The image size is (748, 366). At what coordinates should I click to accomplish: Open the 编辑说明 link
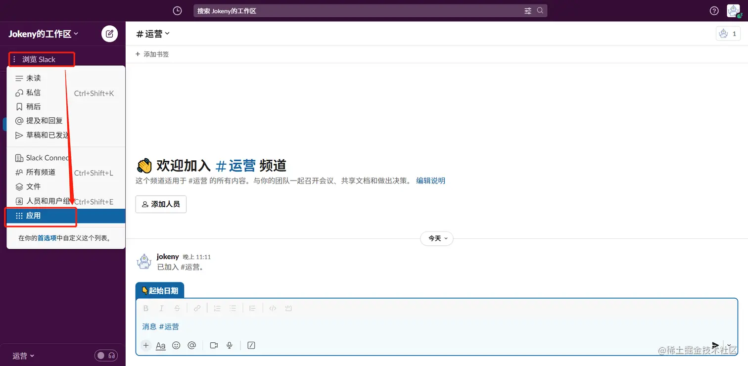(430, 181)
